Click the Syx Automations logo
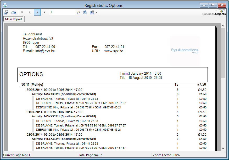 (185, 51)
